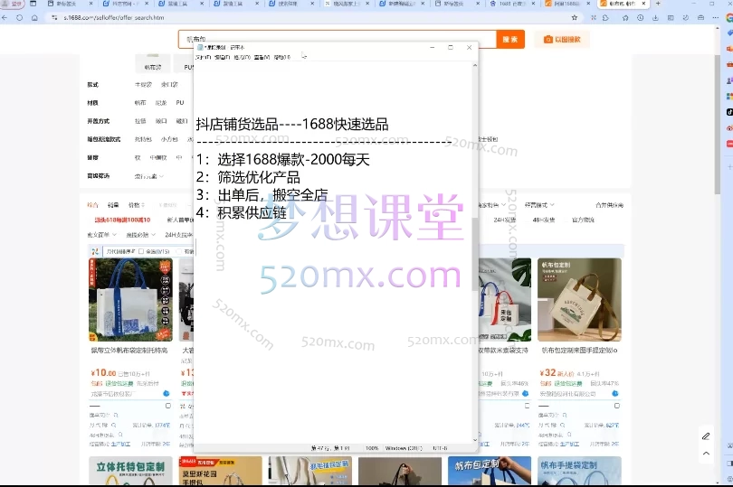
Task: Open the browser tab actions icon
Action: 33,4
